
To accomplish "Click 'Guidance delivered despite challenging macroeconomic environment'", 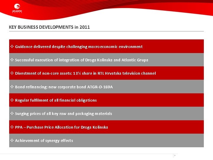I will [x=79, y=47].
